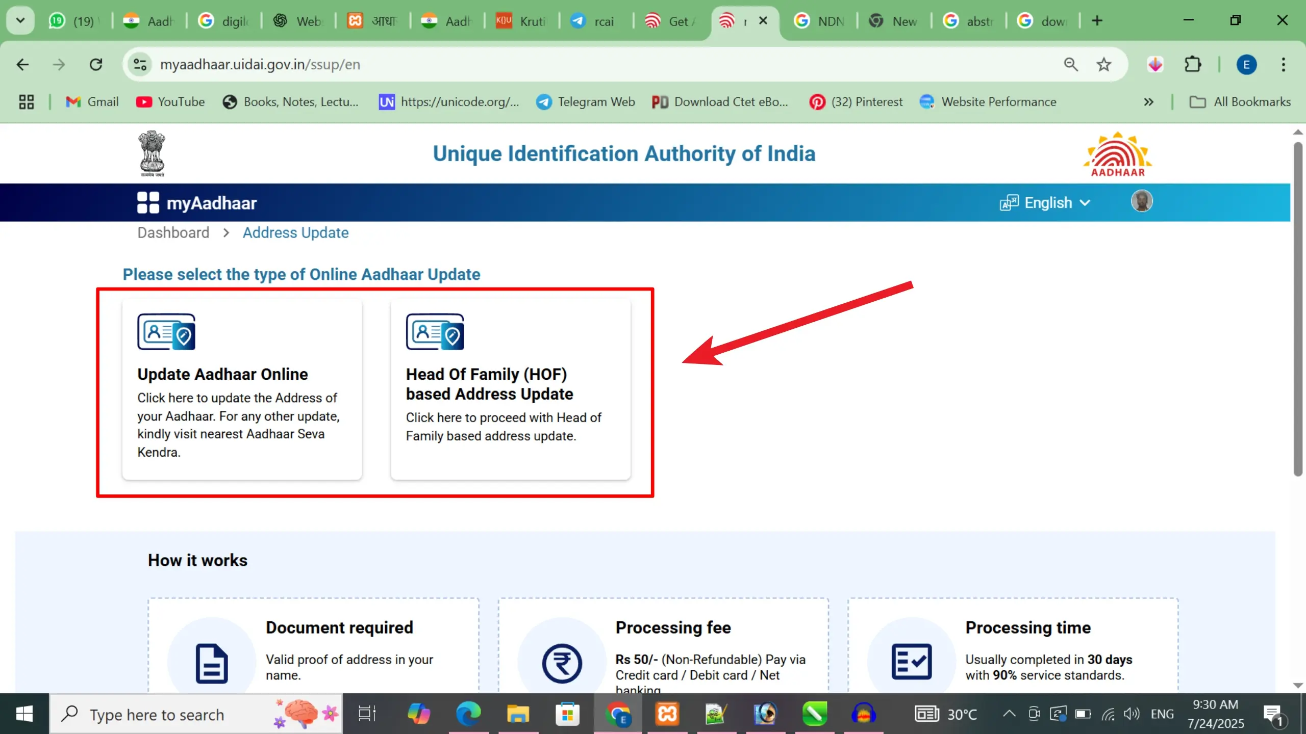Open Website Performance bookmark
Viewport: 1306px width, 734px height.
tap(988, 102)
